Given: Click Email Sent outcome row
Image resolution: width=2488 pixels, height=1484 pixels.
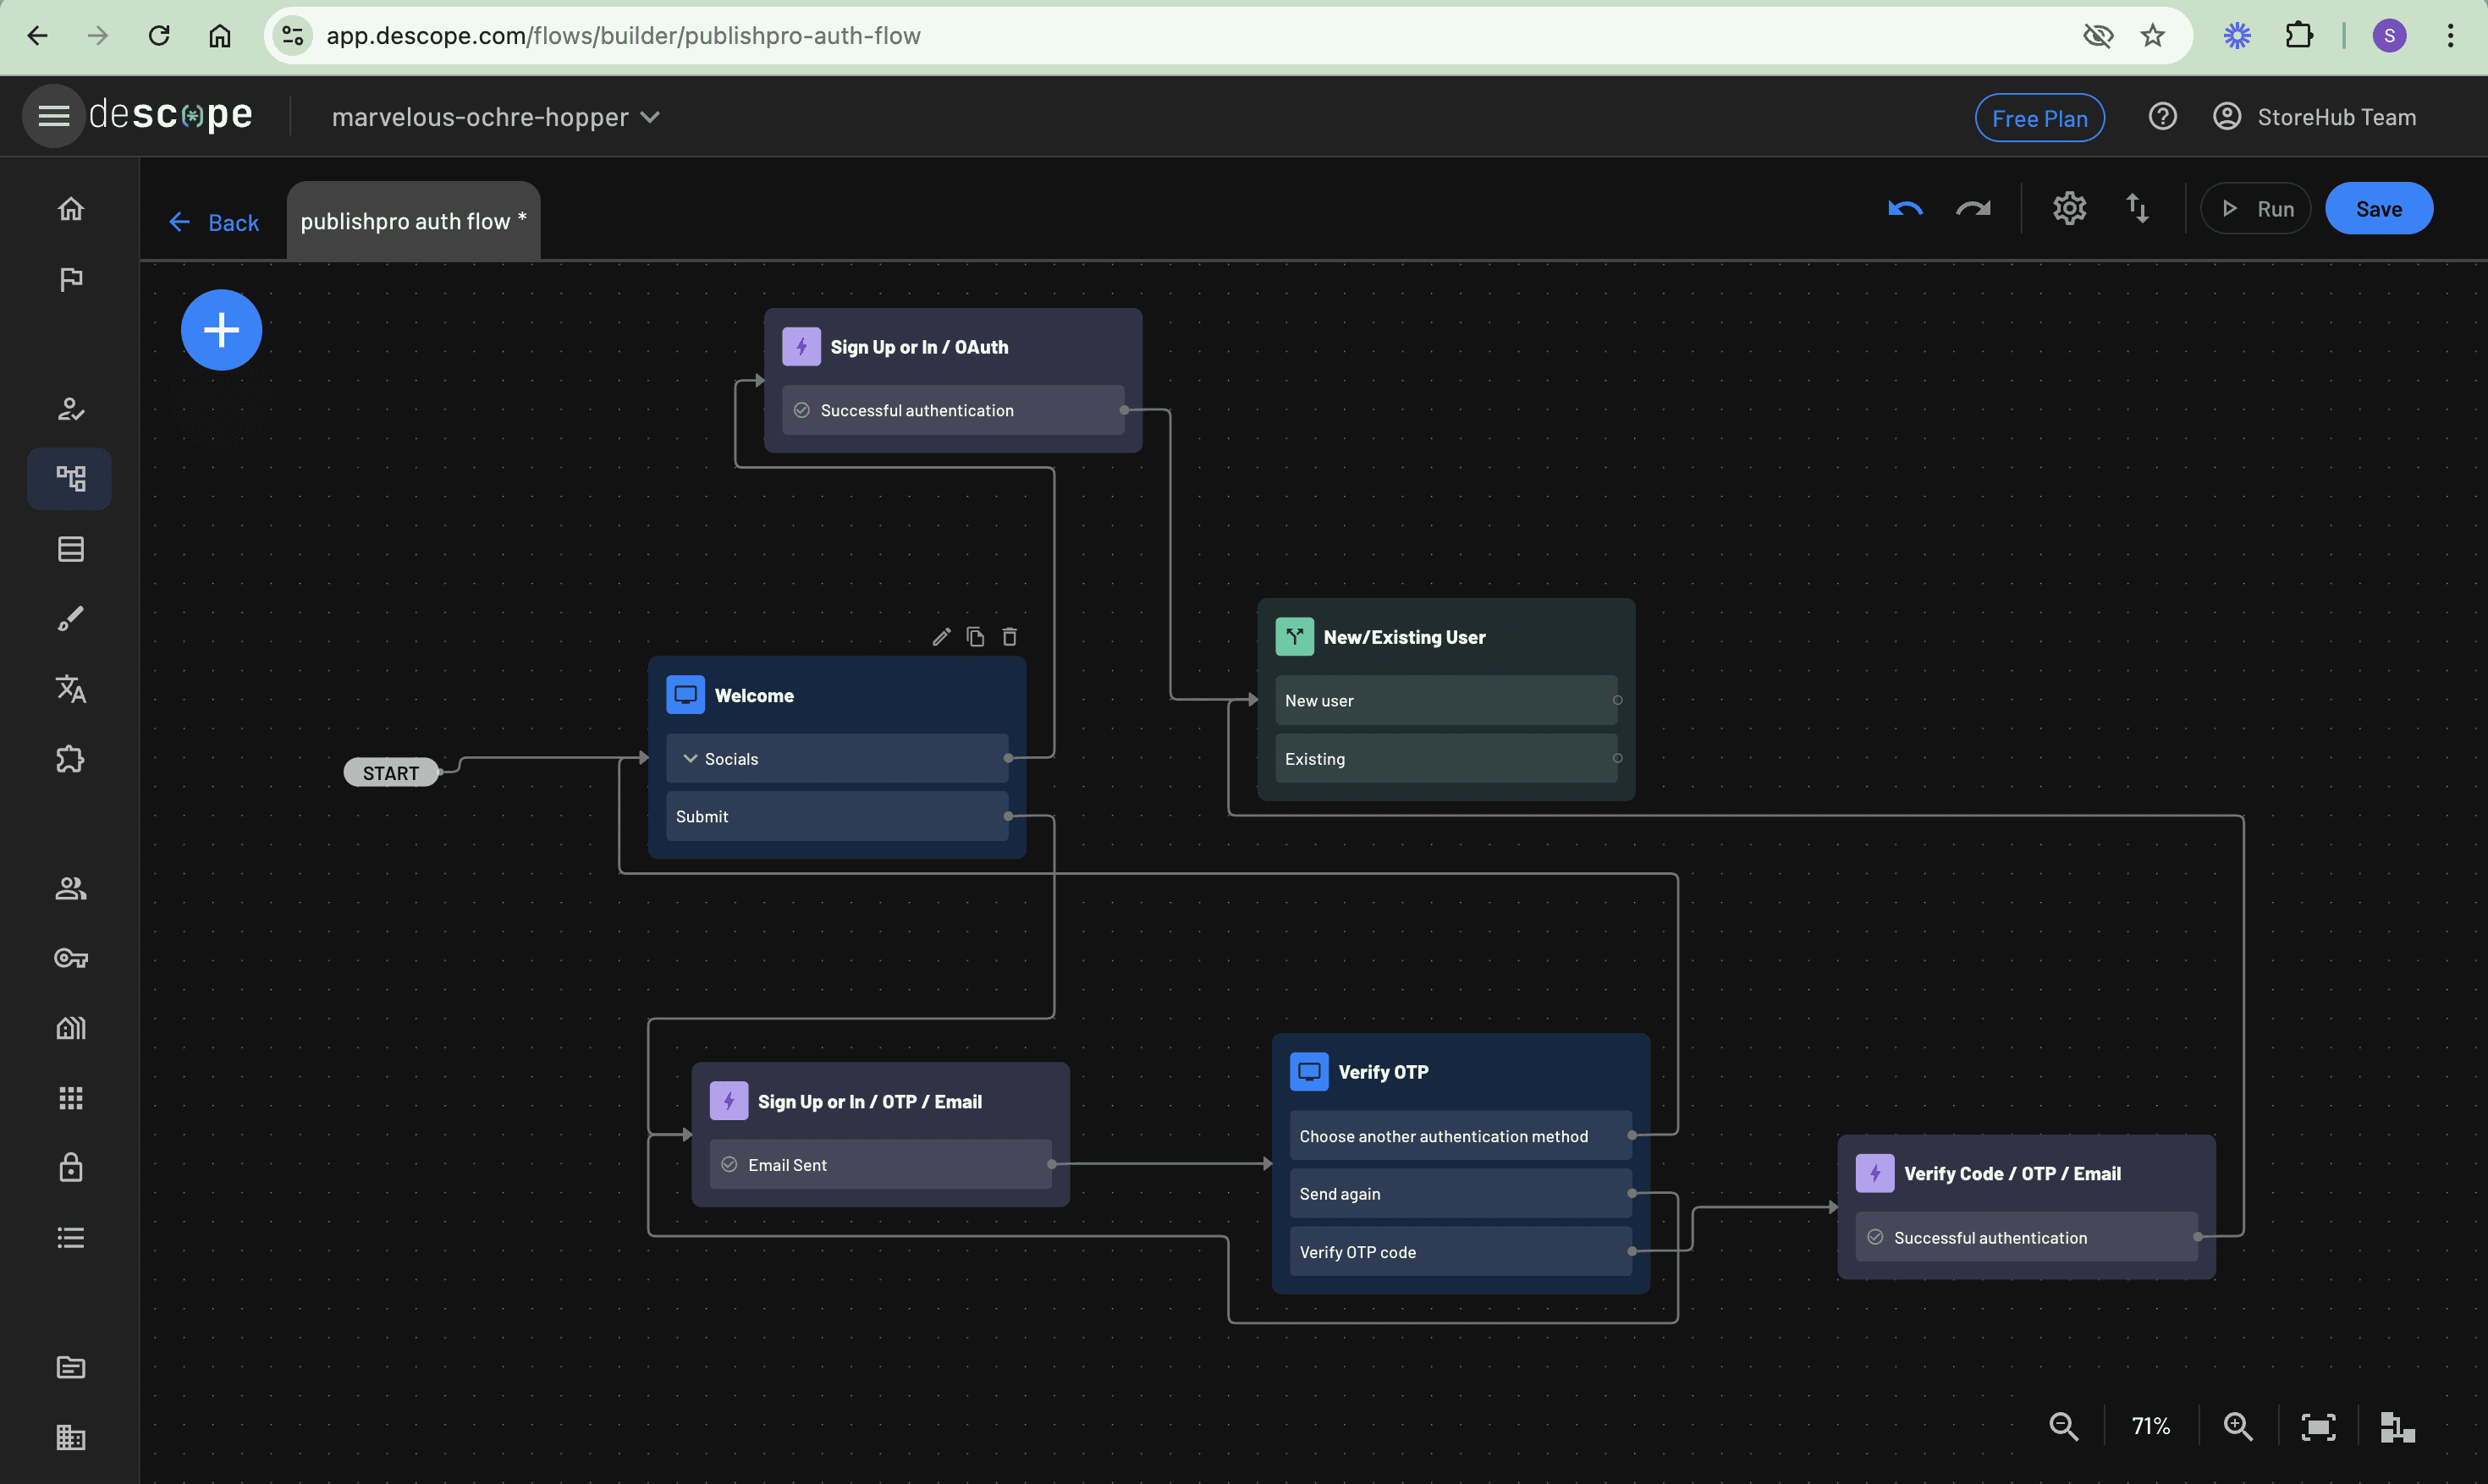Looking at the screenshot, I should [x=881, y=1165].
